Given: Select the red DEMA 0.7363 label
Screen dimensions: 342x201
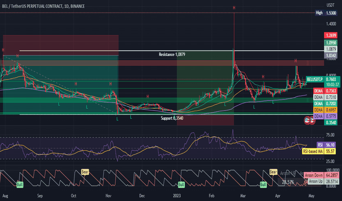Looking at the screenshot, I should [x=325, y=91].
